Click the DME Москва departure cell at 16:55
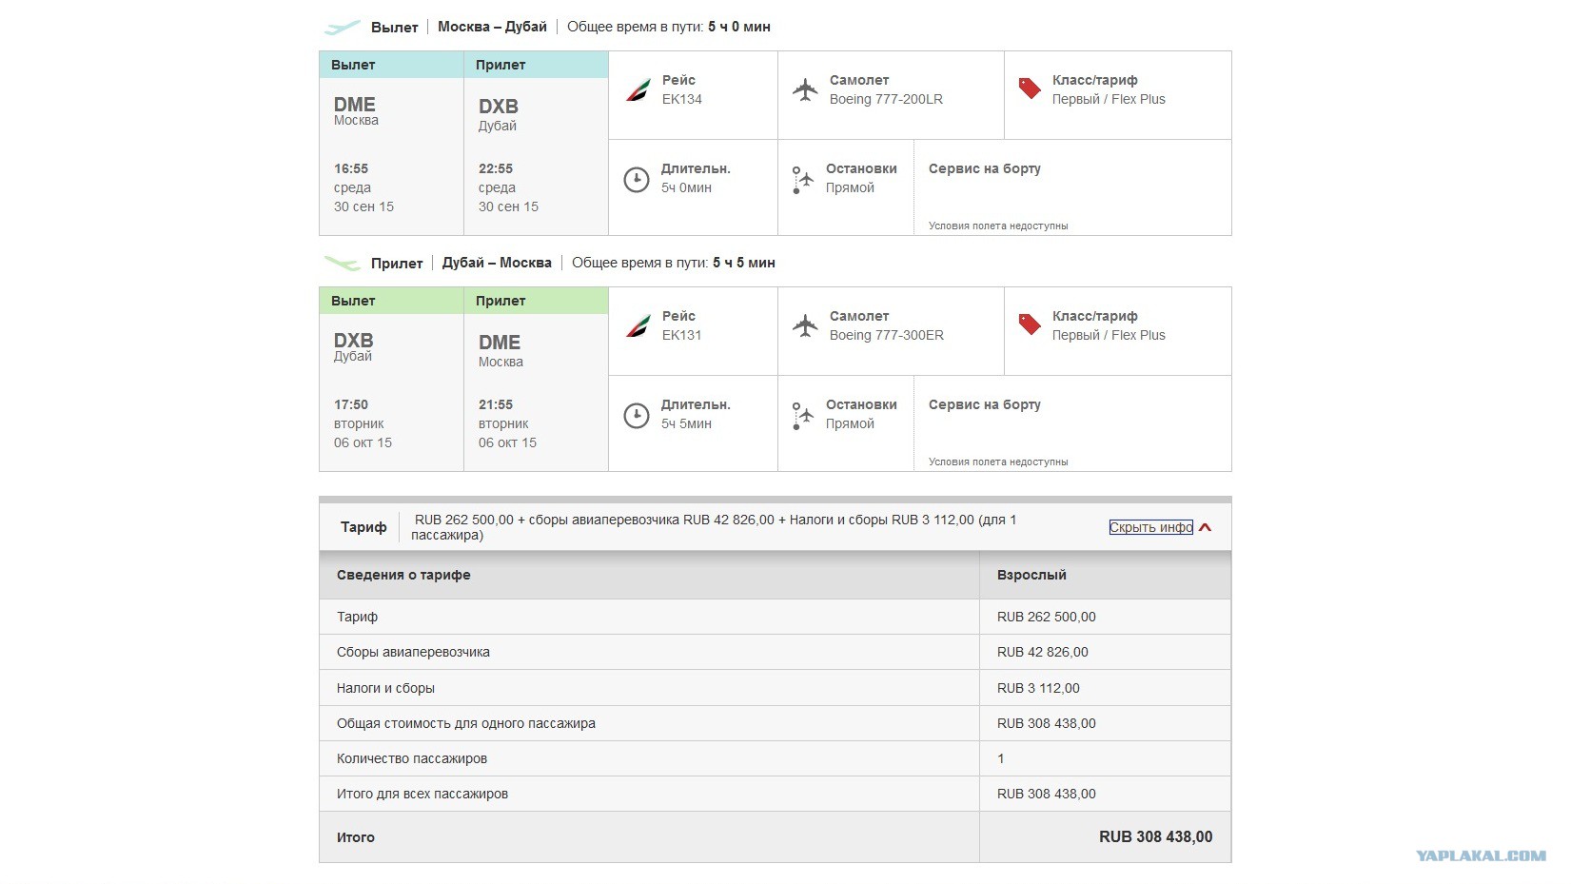 click(391, 157)
